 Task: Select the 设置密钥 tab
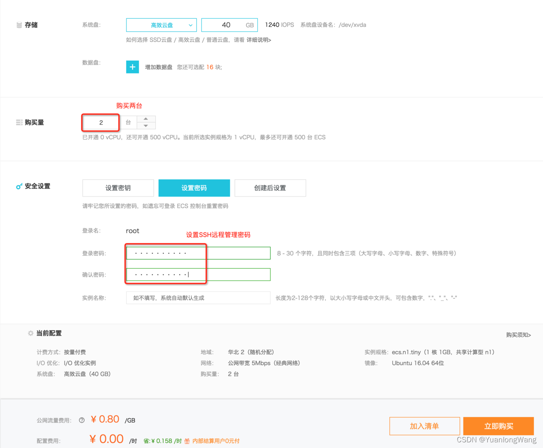pos(118,188)
